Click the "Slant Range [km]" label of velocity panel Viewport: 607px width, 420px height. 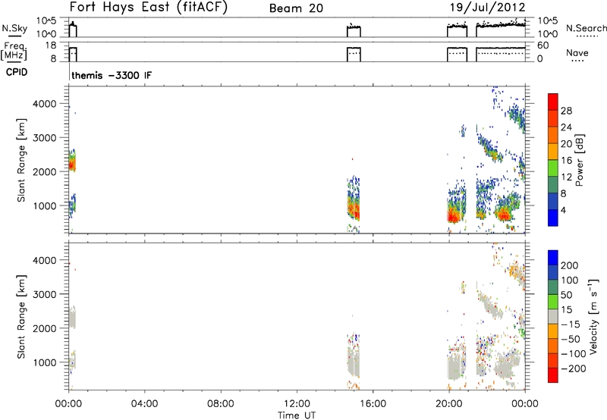pyautogui.click(x=21, y=317)
